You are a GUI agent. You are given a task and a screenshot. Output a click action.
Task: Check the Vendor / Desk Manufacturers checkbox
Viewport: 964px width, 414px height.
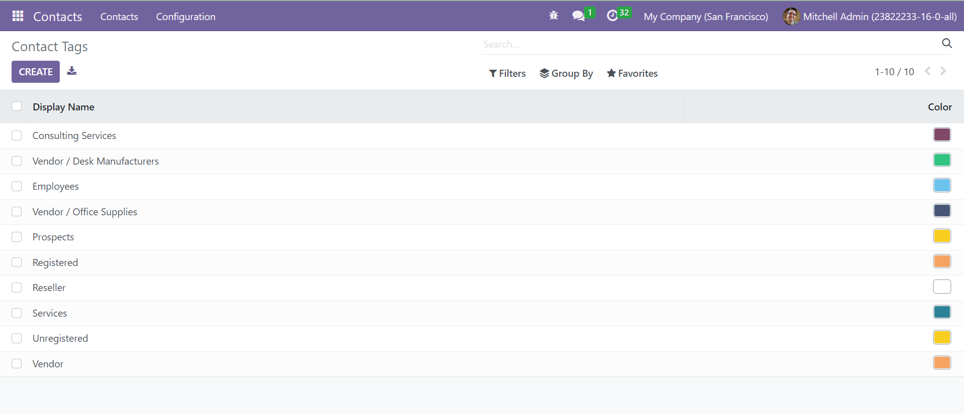tap(17, 161)
